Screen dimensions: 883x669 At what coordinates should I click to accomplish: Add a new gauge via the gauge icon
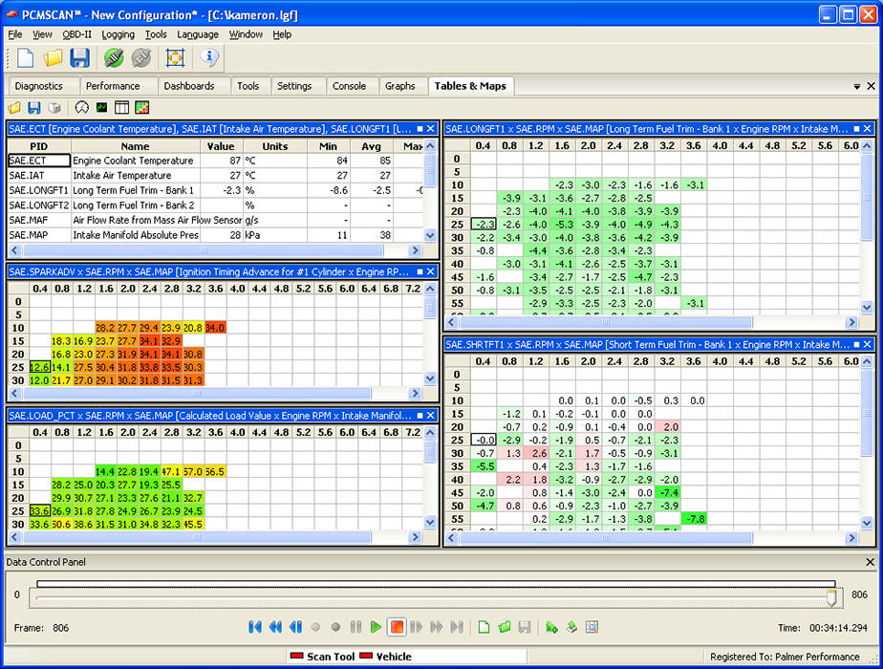point(81,108)
